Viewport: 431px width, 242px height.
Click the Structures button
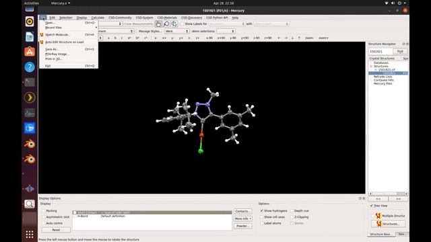click(388, 224)
